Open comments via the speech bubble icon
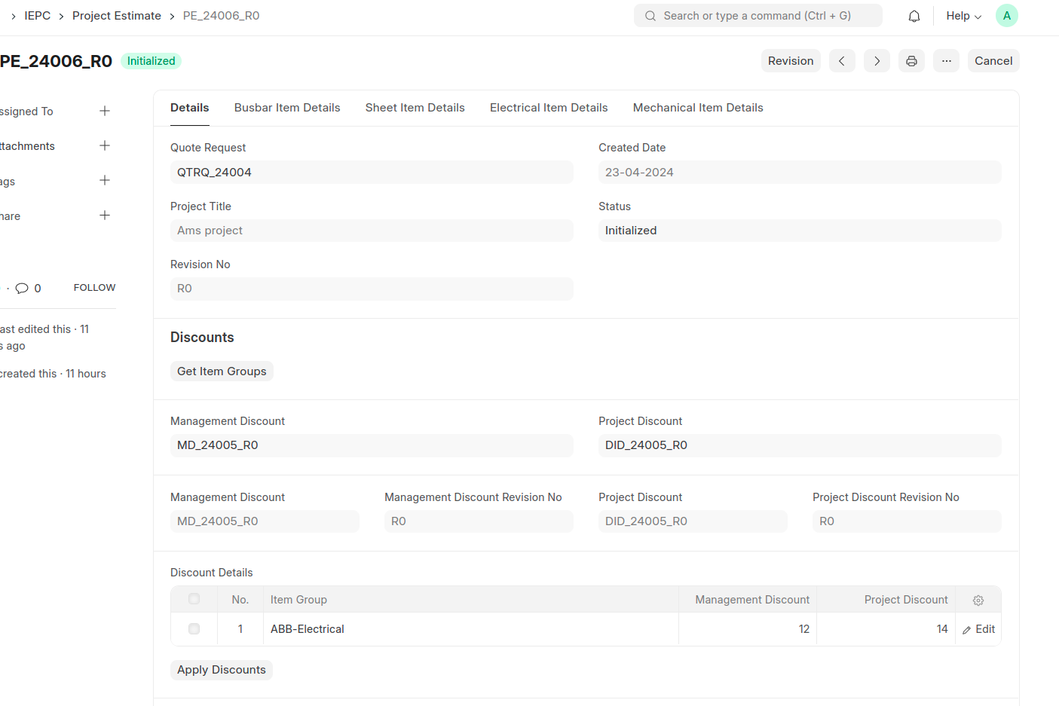The width and height of the screenshot is (1059, 706). (x=23, y=287)
